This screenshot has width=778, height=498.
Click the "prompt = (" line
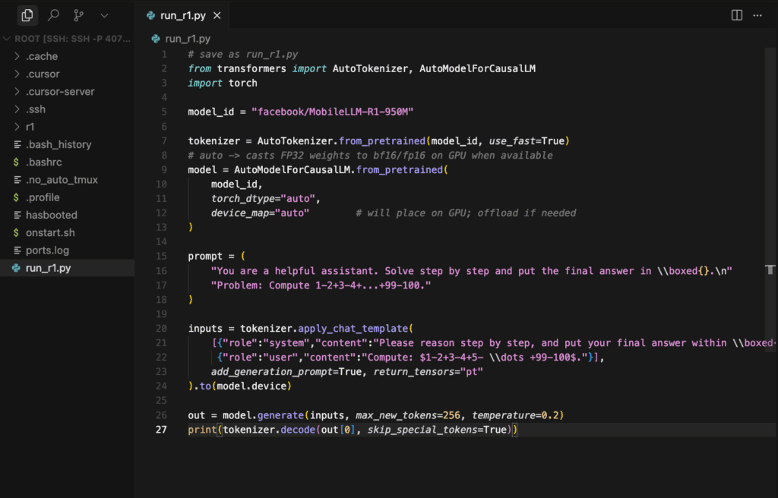click(217, 256)
